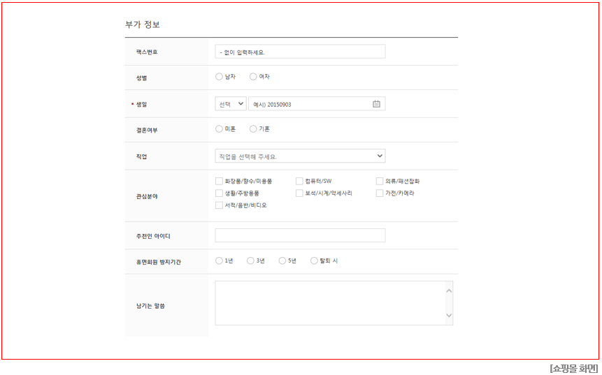Select the 여자 gender radio button
This screenshot has height=375, width=602.
pyautogui.click(x=253, y=77)
